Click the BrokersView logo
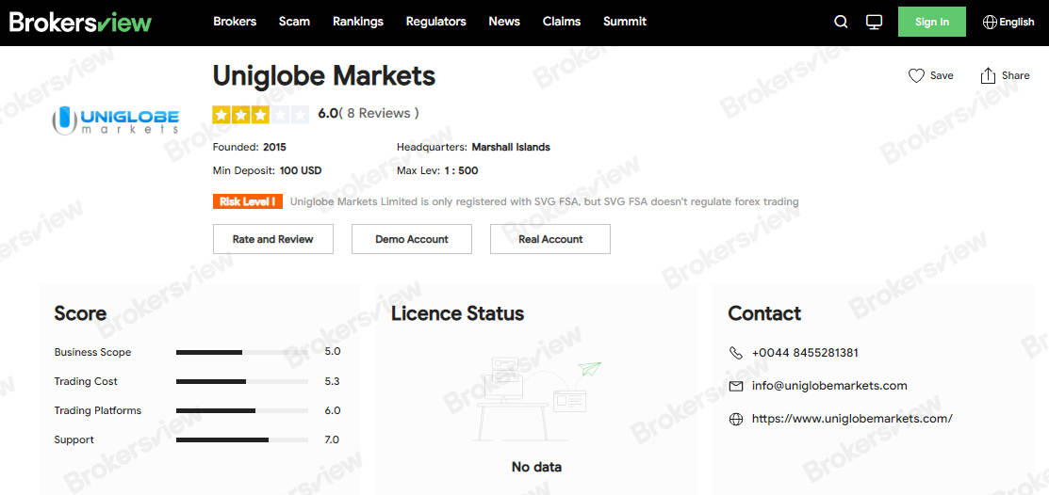The image size is (1049, 495). pos(80,22)
